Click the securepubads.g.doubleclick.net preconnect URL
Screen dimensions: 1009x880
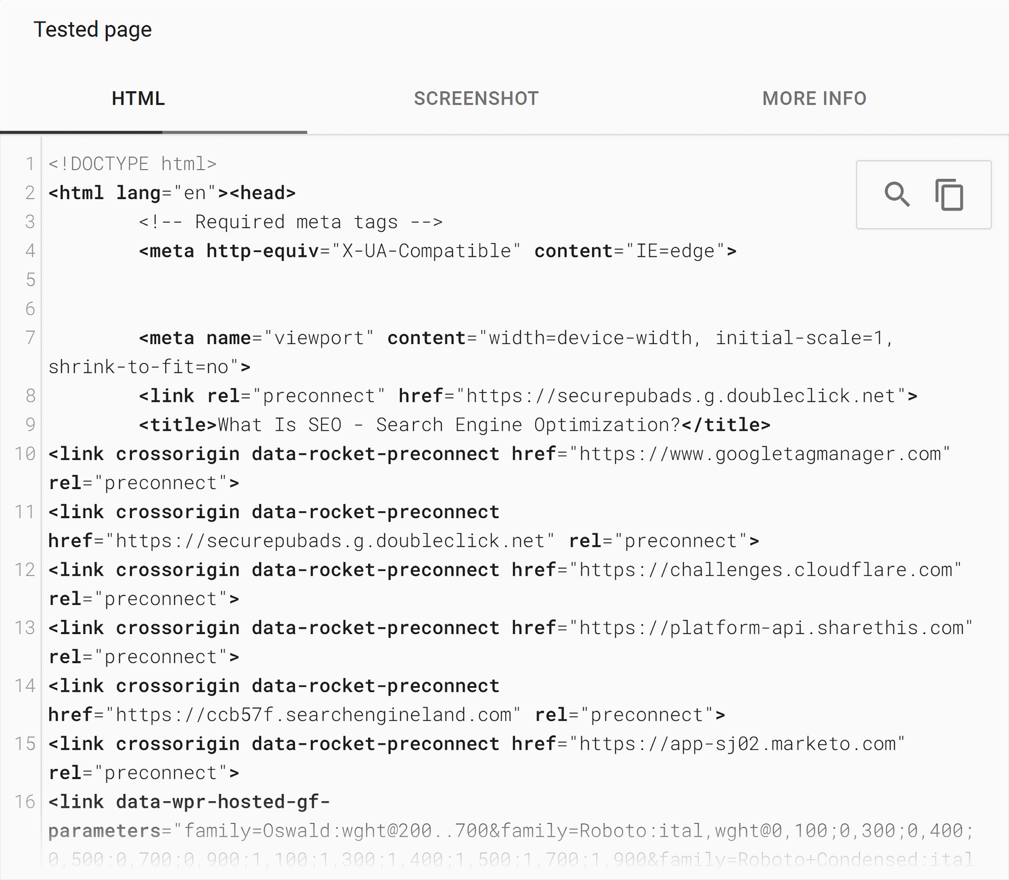(x=685, y=395)
